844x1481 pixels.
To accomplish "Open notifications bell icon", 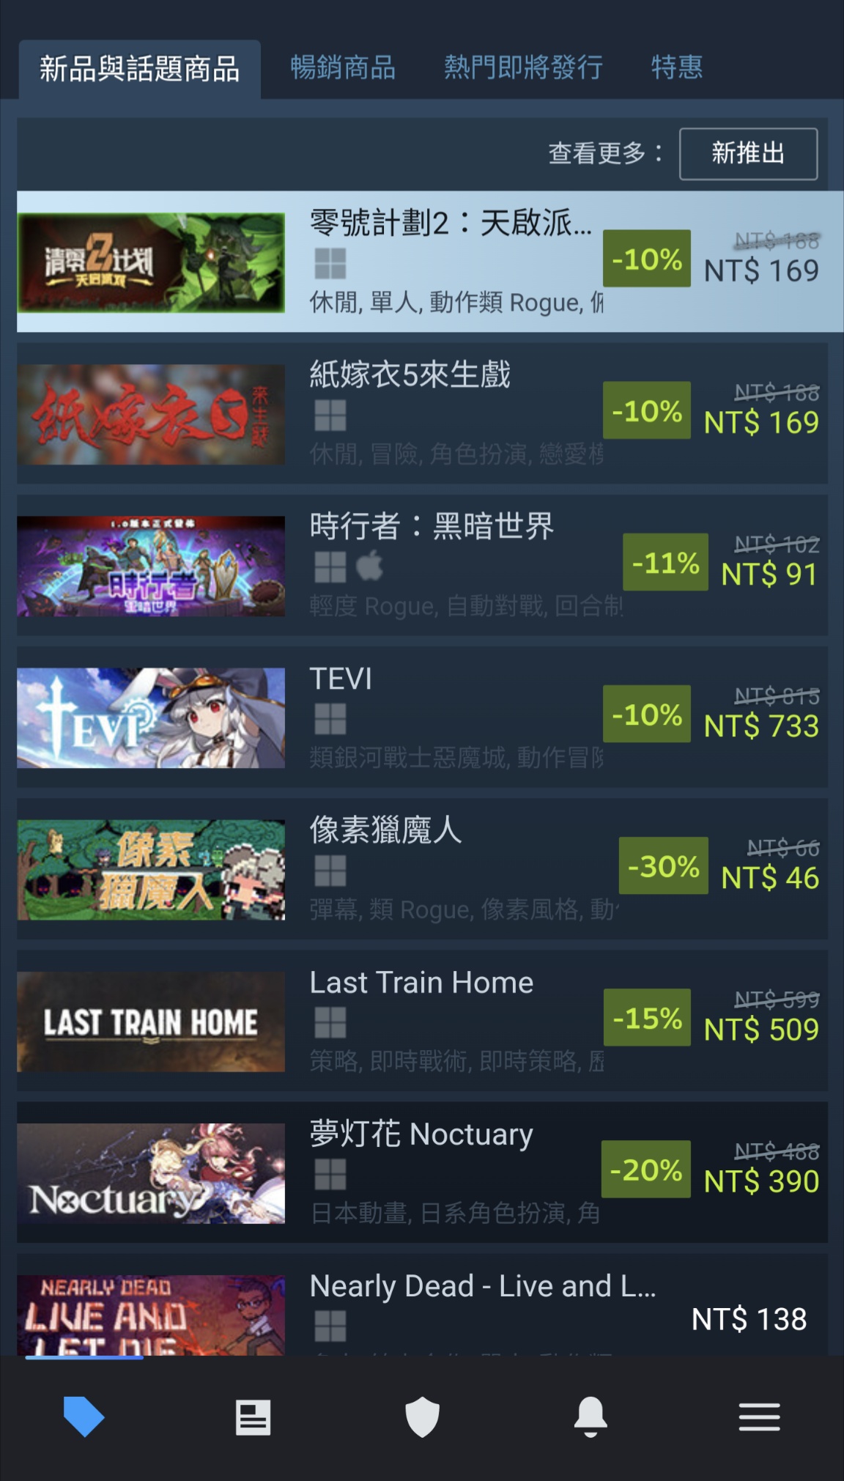I will pos(591,1417).
